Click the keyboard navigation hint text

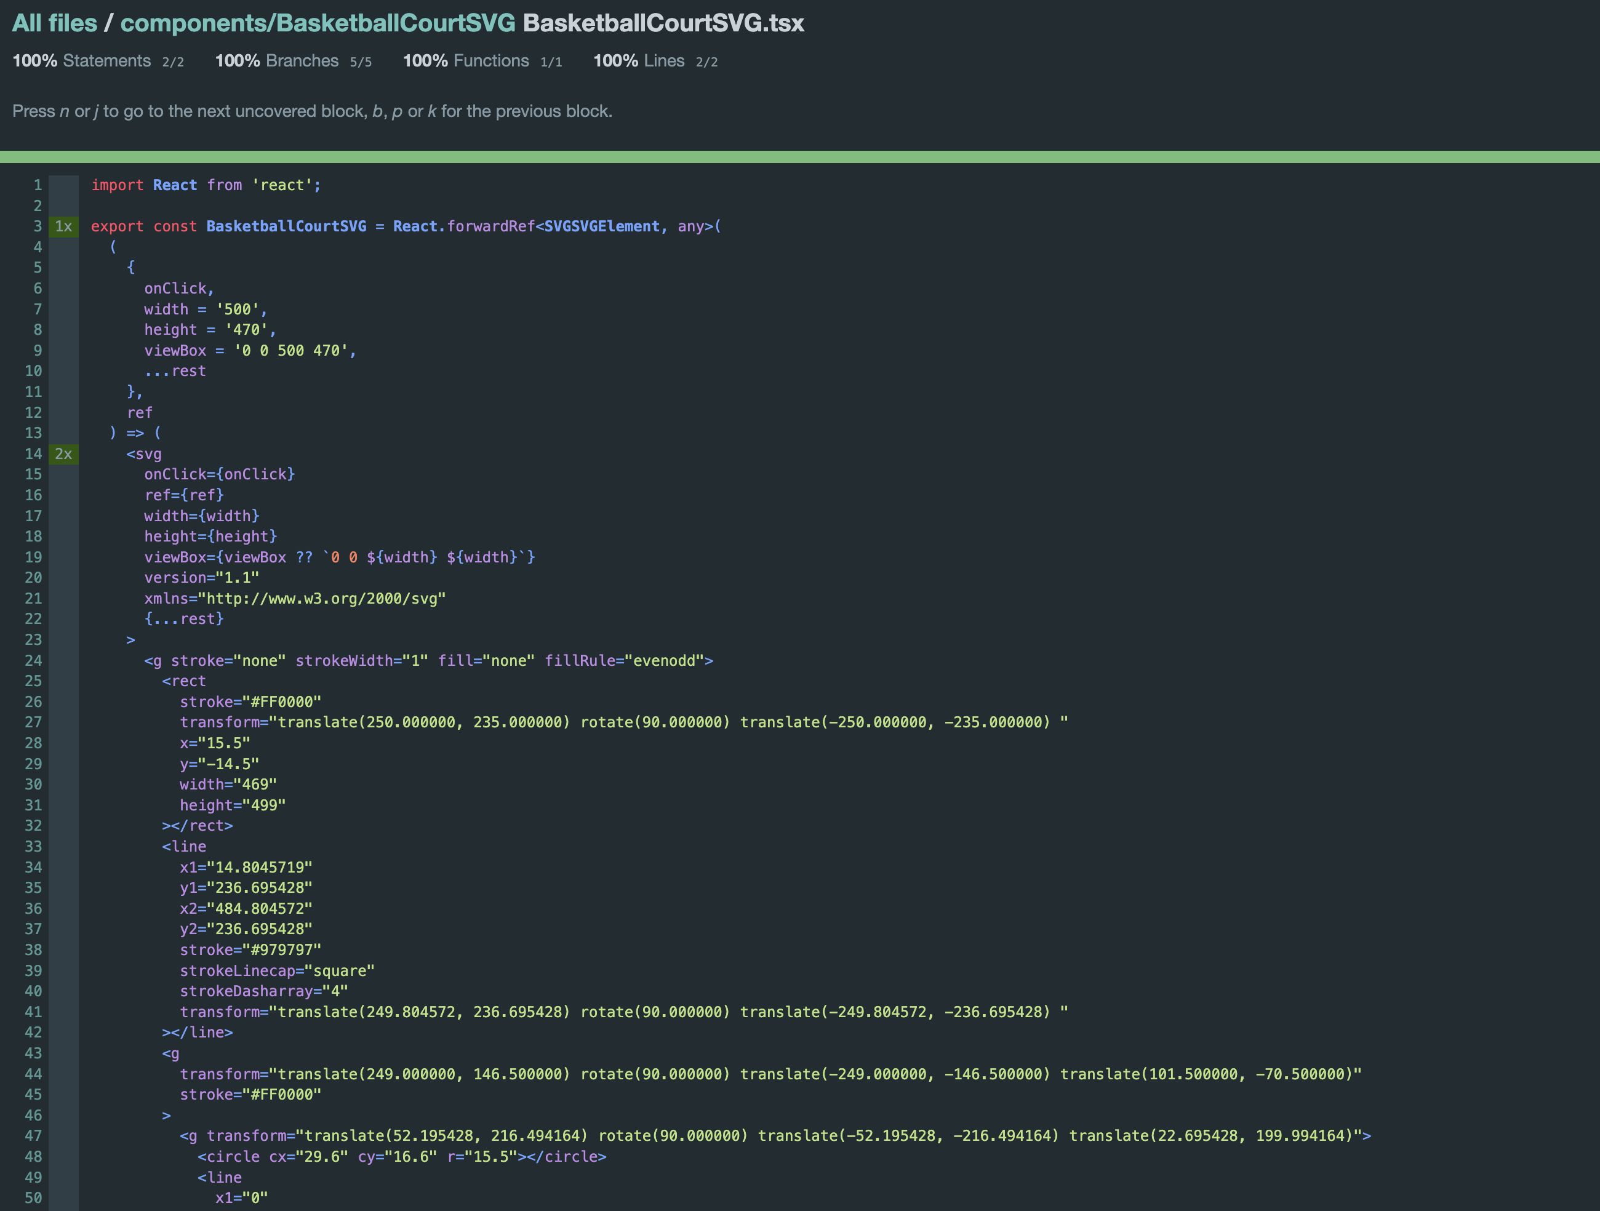pyautogui.click(x=313, y=111)
